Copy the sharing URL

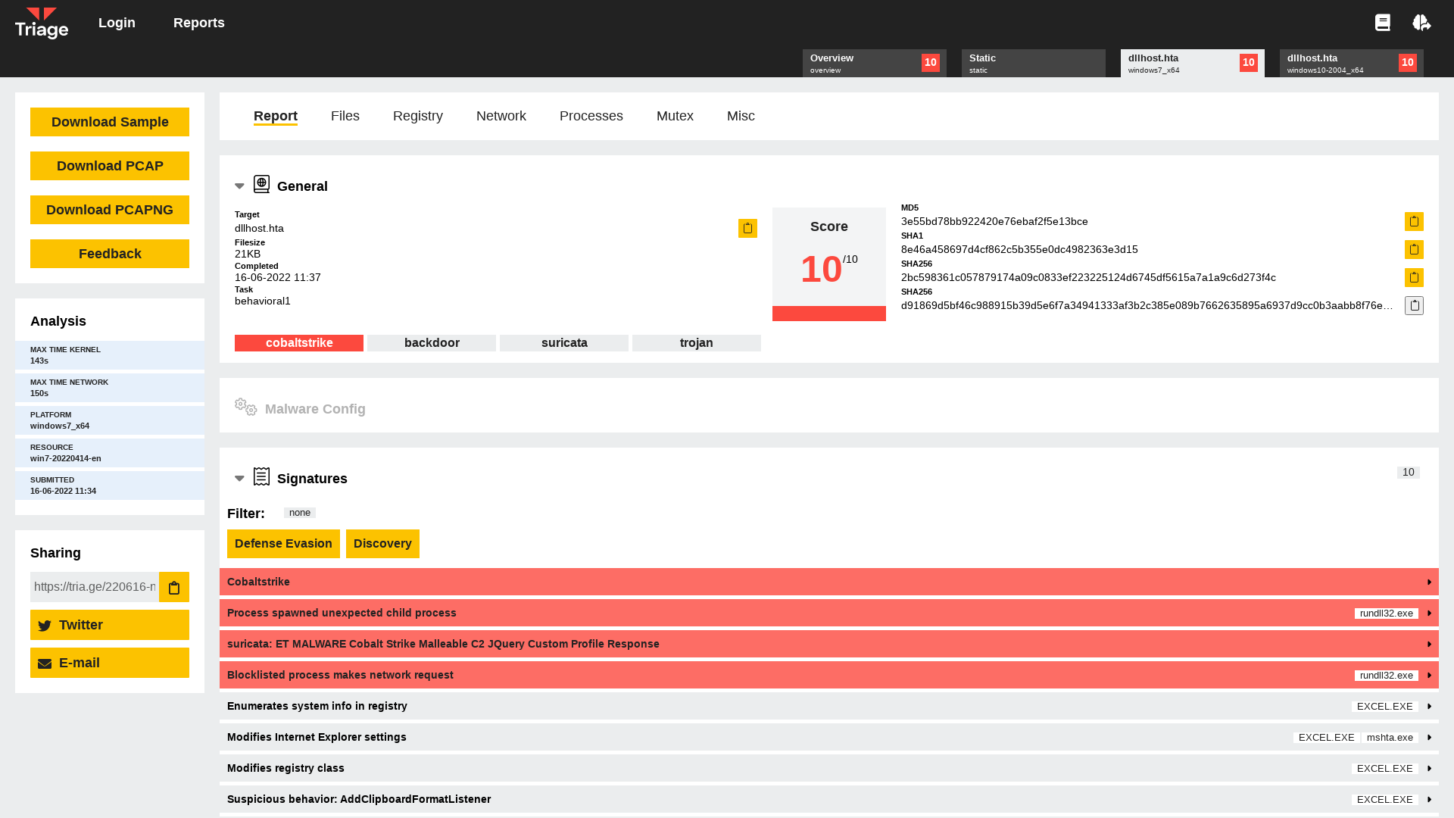click(174, 587)
